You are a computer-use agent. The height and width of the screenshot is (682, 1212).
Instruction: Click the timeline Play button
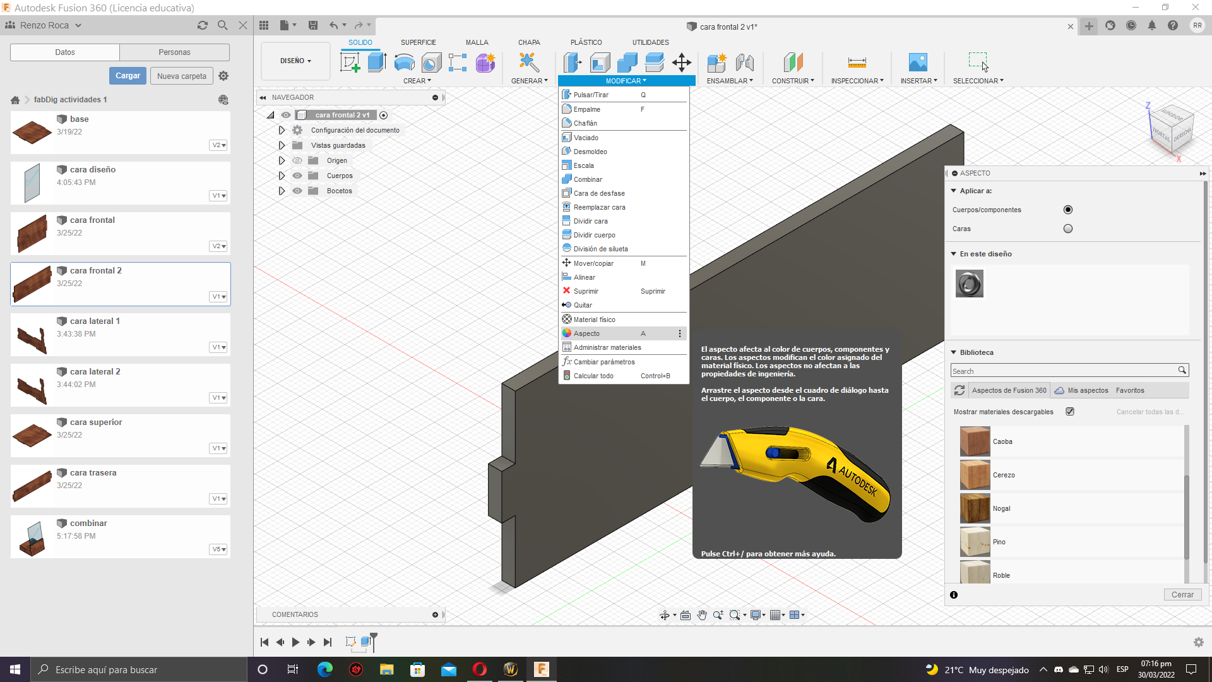pos(295,642)
